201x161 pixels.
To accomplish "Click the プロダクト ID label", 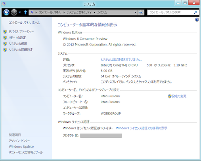I will (x=71, y=136).
